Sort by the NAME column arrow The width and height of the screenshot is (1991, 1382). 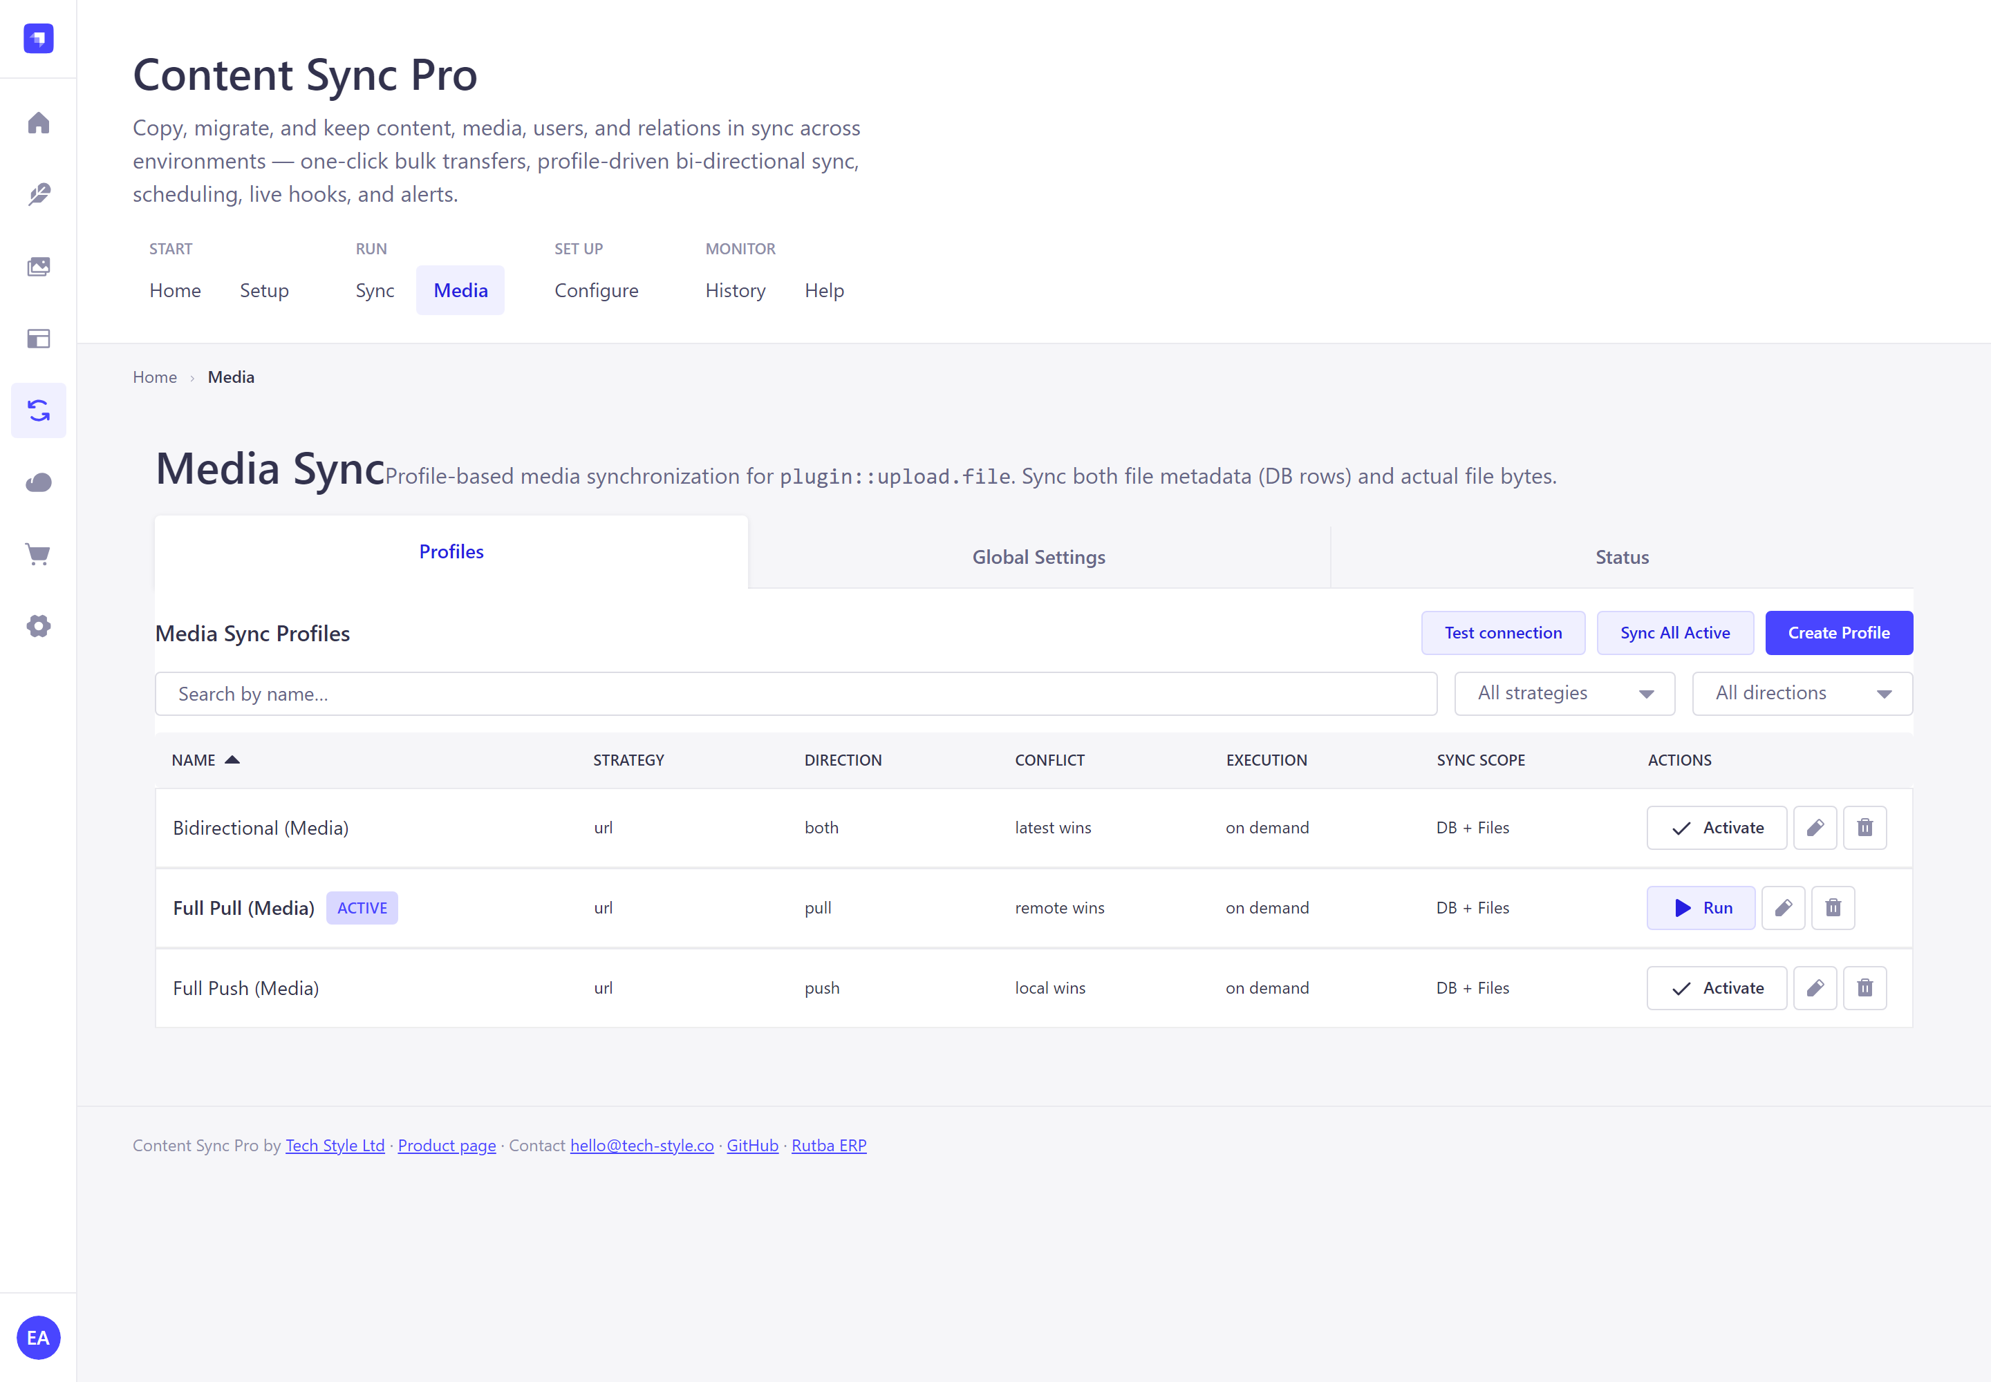(x=232, y=759)
